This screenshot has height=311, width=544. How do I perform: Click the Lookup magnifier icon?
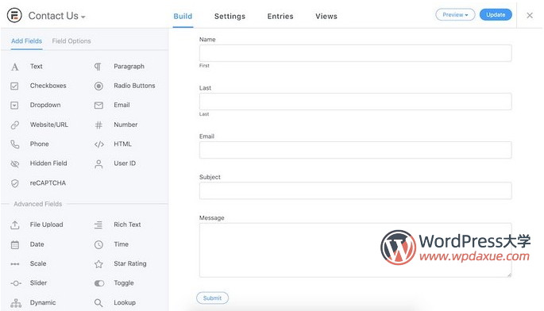[x=98, y=303]
